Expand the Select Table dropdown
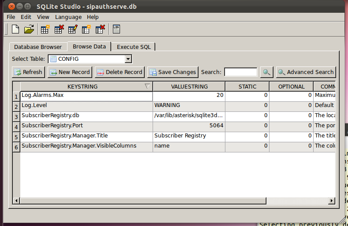The height and width of the screenshot is (226, 348). pyautogui.click(x=128, y=59)
